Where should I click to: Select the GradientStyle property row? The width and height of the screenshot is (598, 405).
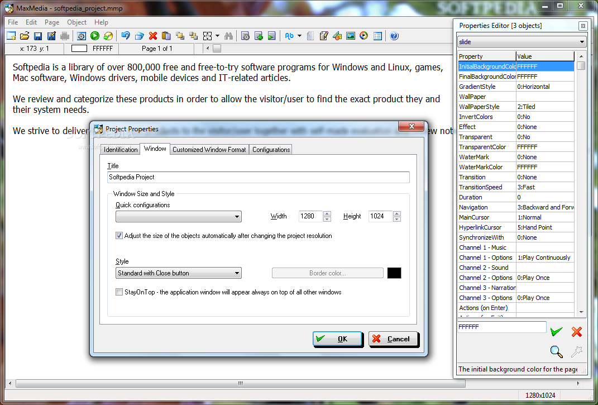[515, 87]
